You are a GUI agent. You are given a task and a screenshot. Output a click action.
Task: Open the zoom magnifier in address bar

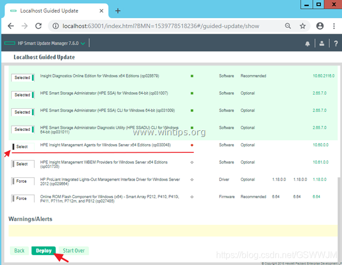[x=288, y=26]
